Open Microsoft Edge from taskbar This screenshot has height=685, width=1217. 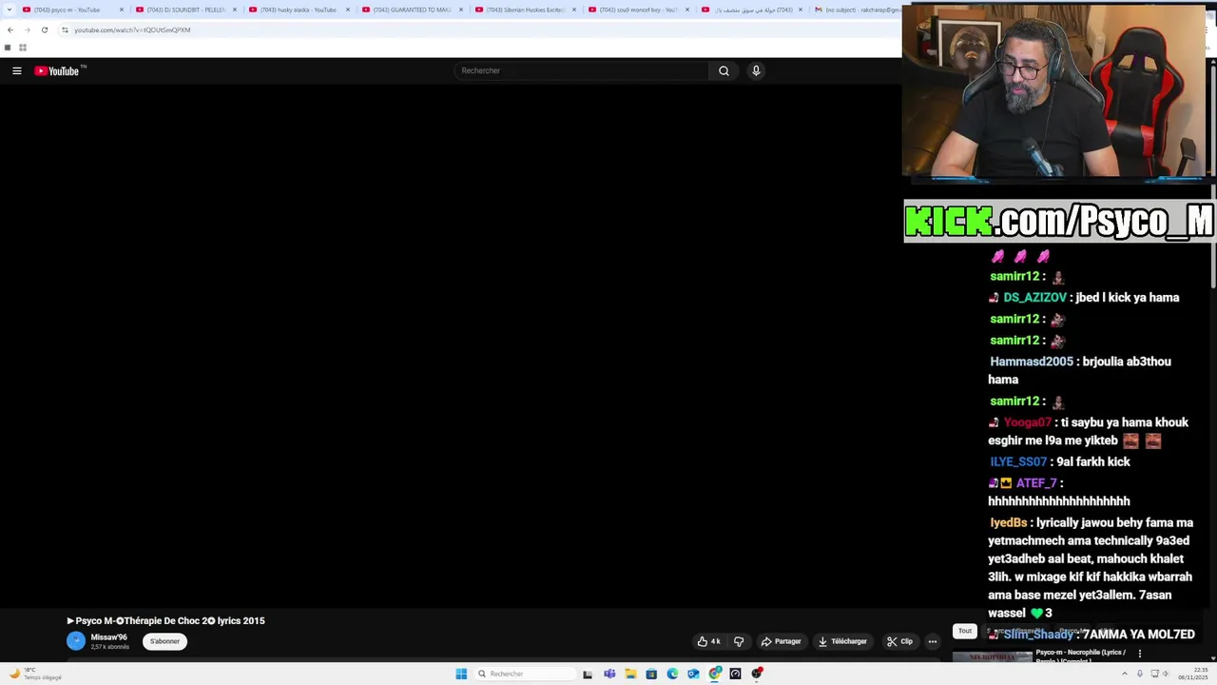pos(672,674)
